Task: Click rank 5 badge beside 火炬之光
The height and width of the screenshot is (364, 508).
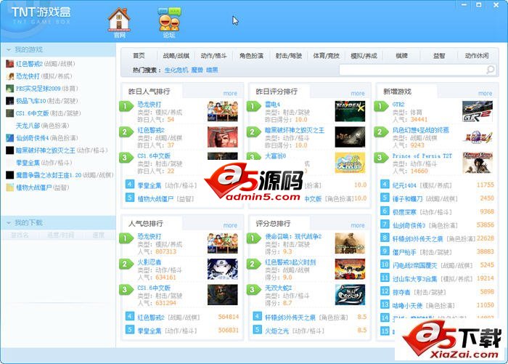Action: click(x=257, y=330)
